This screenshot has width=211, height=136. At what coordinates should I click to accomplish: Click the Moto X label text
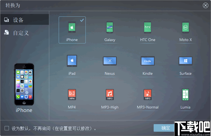pos(186,40)
